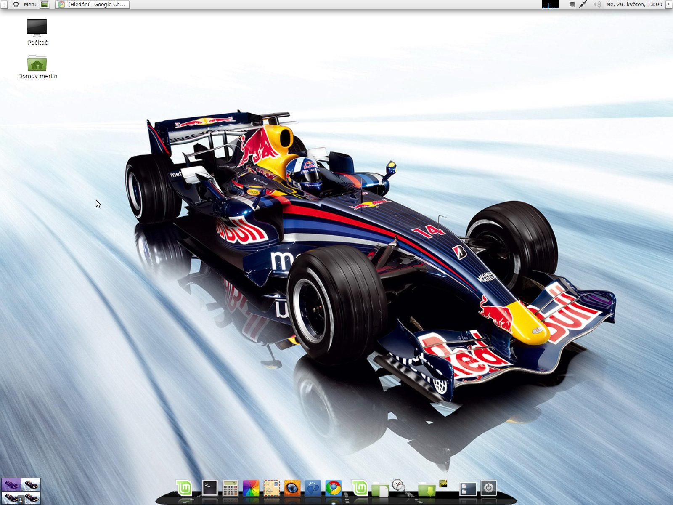Open the chat status tray icon
This screenshot has height=505, width=673.
(x=572, y=4)
